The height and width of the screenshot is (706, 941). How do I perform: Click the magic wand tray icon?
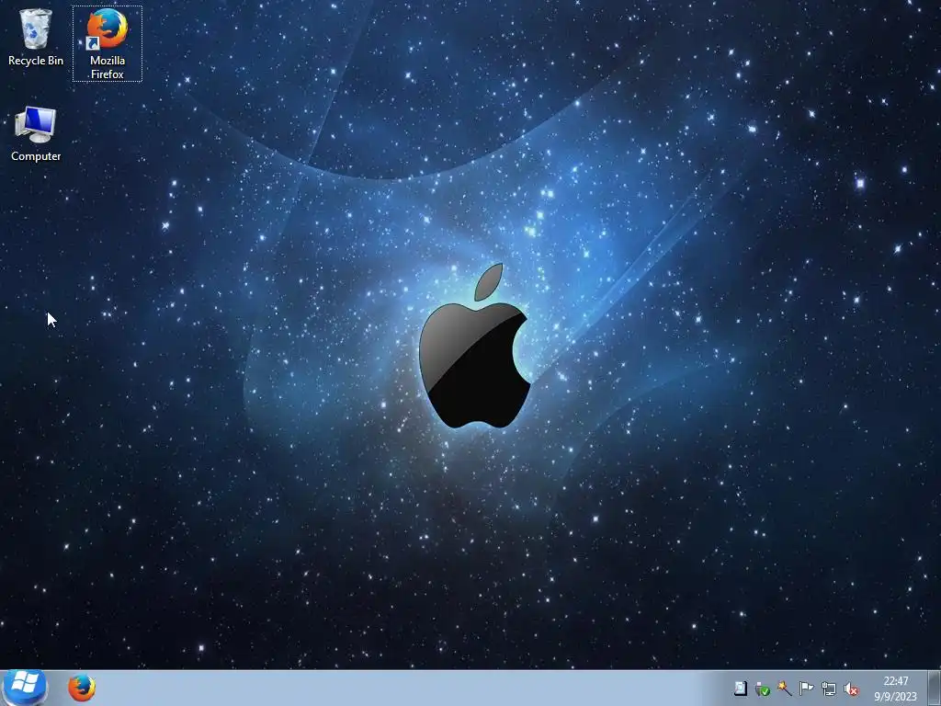click(785, 689)
